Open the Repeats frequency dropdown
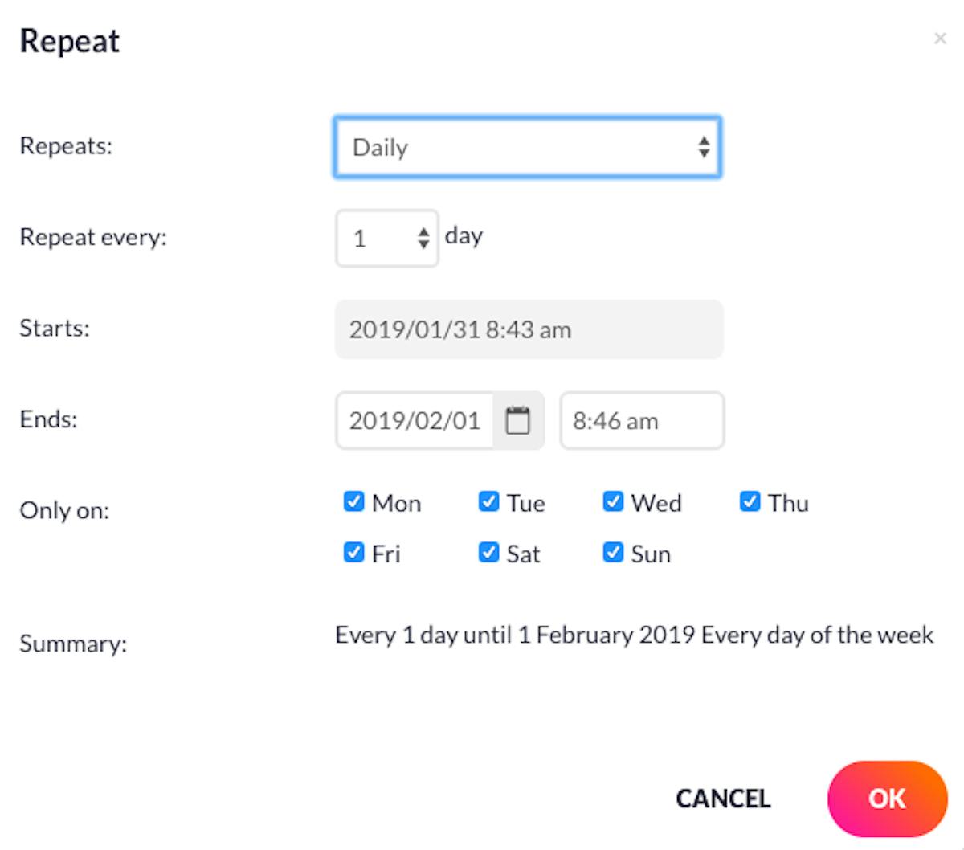Viewport: 964px width, 850px height. pyautogui.click(x=528, y=147)
